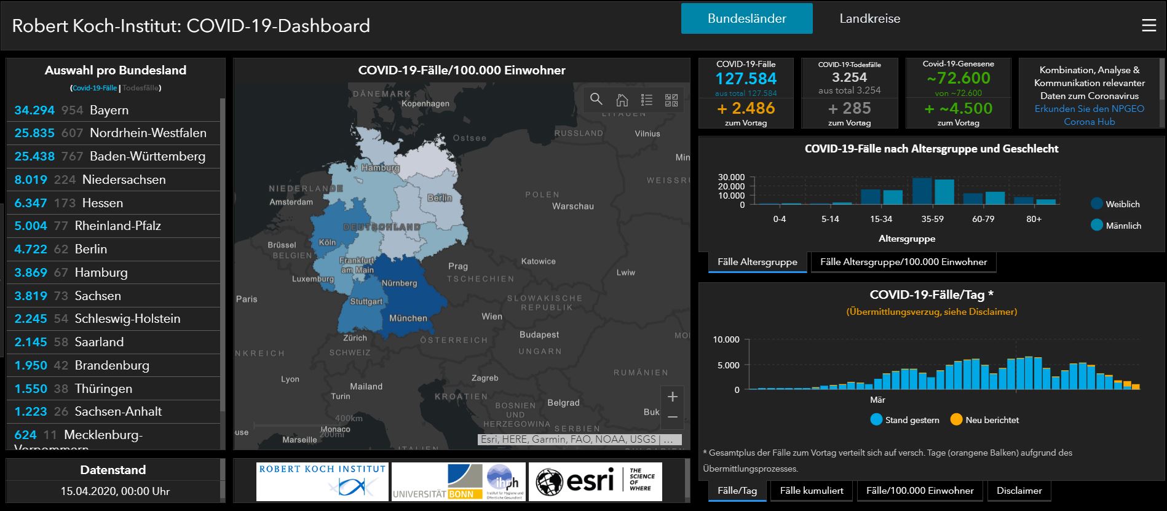Viewport: 1167px width, 511px height.
Task: Switch to the Landkreise view
Action: [x=869, y=18]
